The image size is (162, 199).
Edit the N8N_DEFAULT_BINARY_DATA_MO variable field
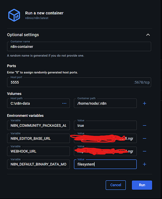click(39, 164)
